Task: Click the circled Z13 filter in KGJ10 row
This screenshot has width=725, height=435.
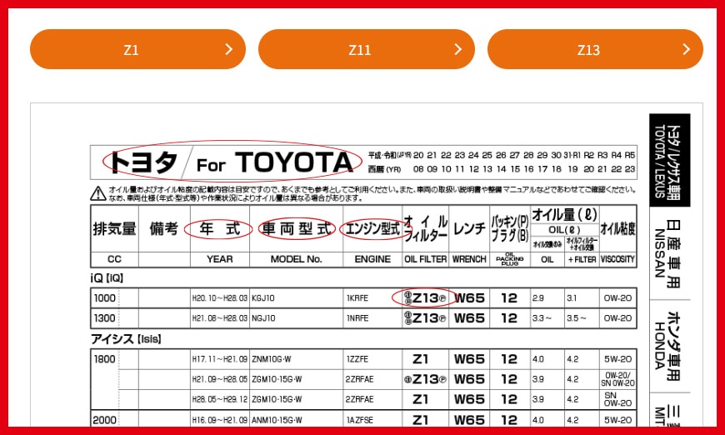Action: (425, 297)
